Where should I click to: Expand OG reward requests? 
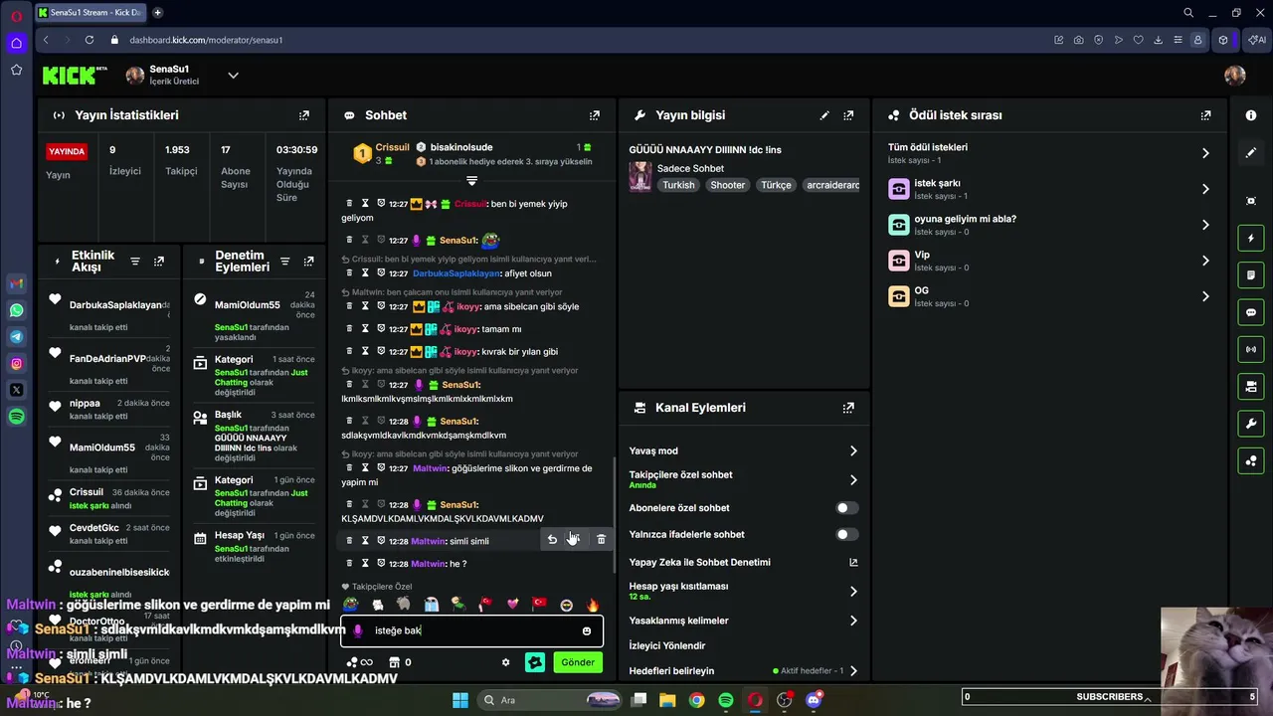click(x=1205, y=296)
